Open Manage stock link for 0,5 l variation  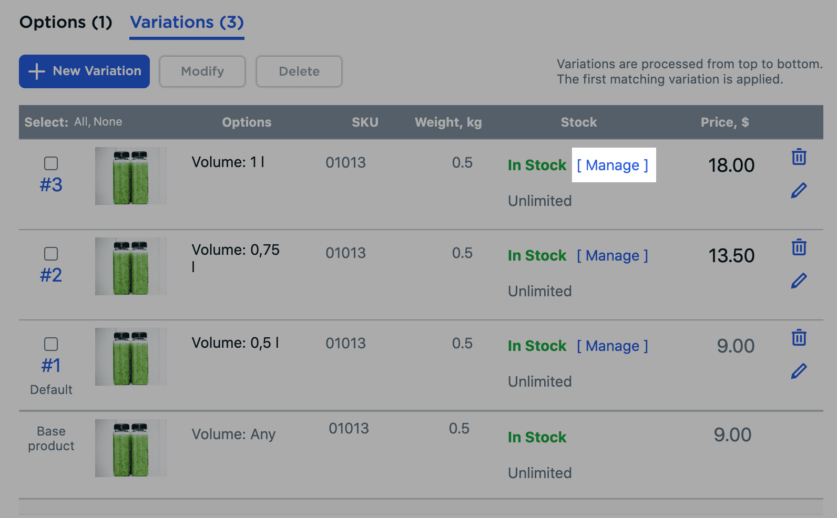click(x=613, y=346)
